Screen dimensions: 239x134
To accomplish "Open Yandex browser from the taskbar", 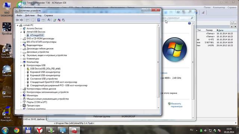I will pyautogui.click(x=40, y=130).
